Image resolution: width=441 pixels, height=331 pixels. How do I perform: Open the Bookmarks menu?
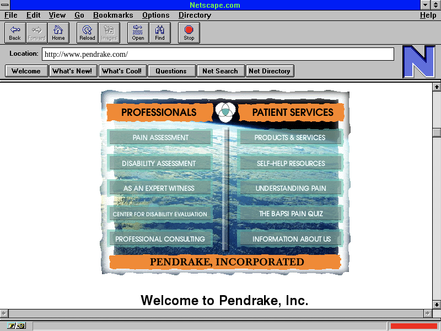click(113, 15)
